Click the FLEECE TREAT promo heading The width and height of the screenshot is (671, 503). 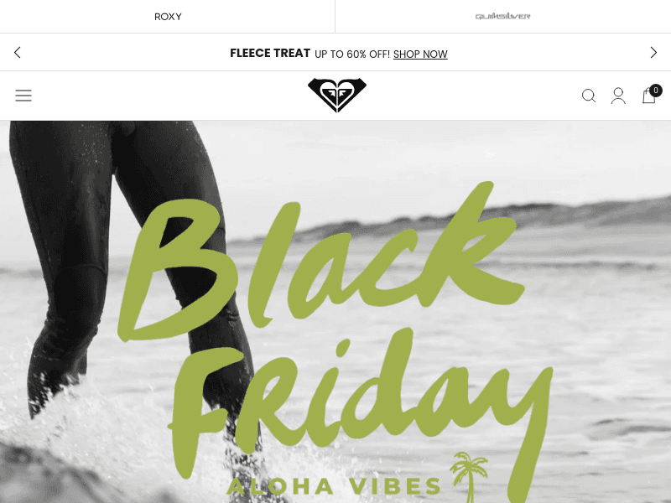point(270,53)
